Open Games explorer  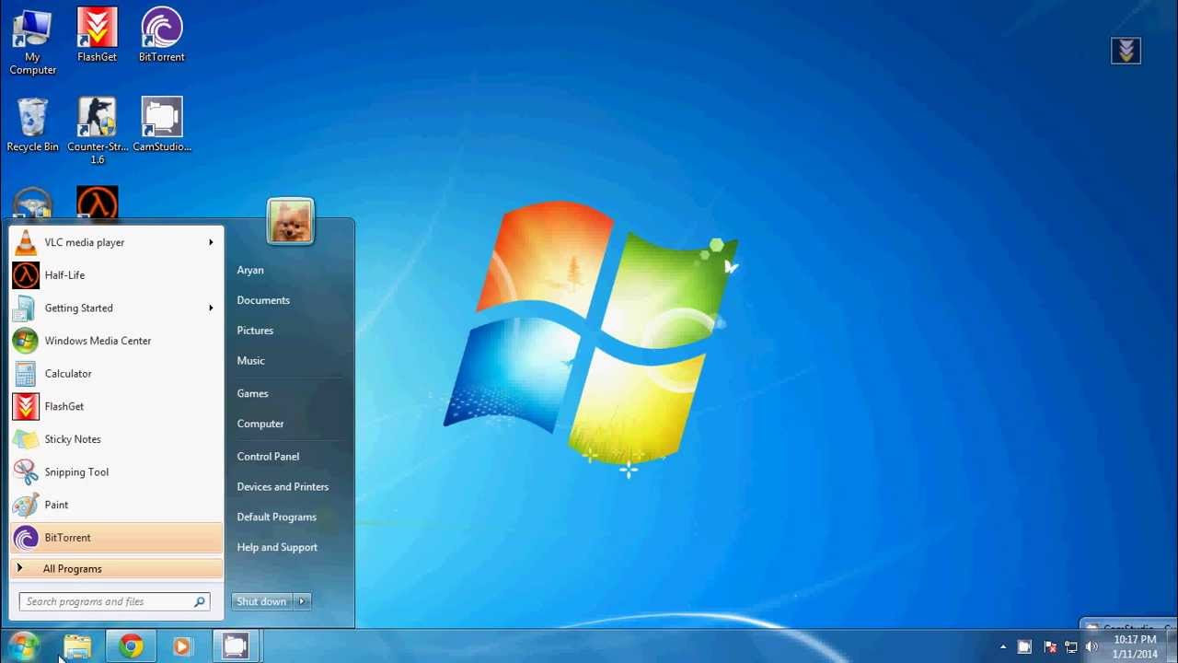(252, 393)
